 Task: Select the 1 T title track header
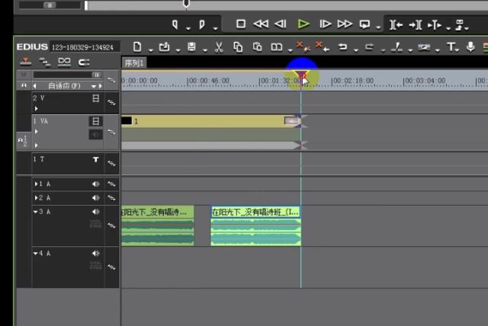(x=61, y=160)
